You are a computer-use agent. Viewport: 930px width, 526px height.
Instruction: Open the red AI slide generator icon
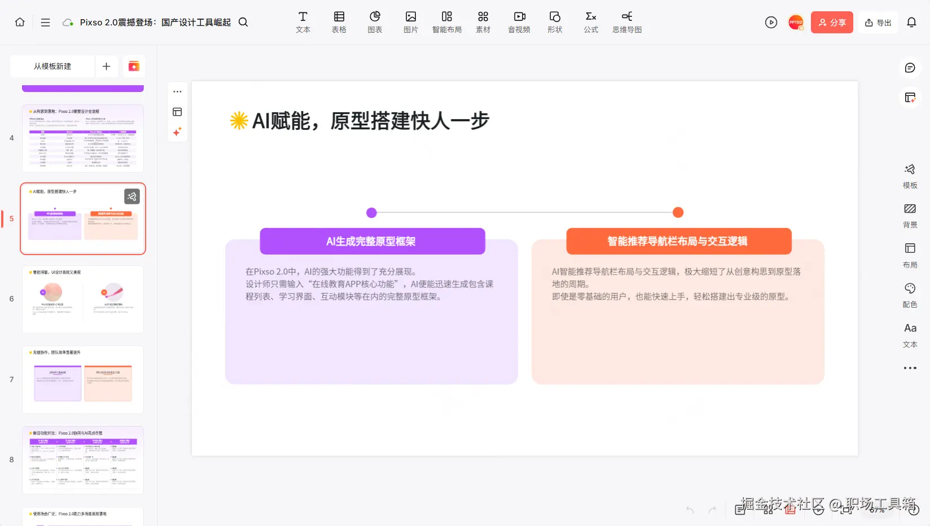[x=134, y=66]
